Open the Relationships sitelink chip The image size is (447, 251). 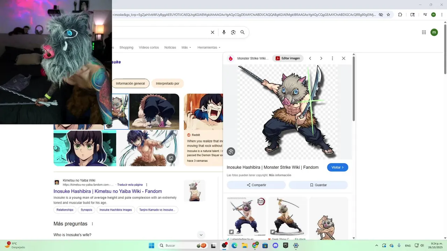(65, 210)
